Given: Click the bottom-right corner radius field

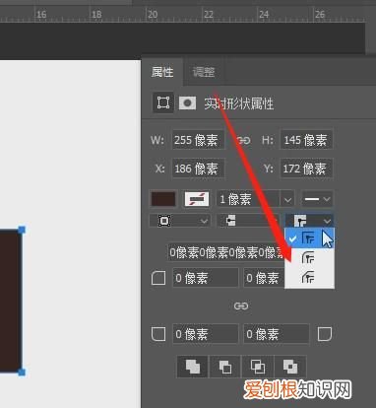Looking at the screenshot, I should click(276, 334).
